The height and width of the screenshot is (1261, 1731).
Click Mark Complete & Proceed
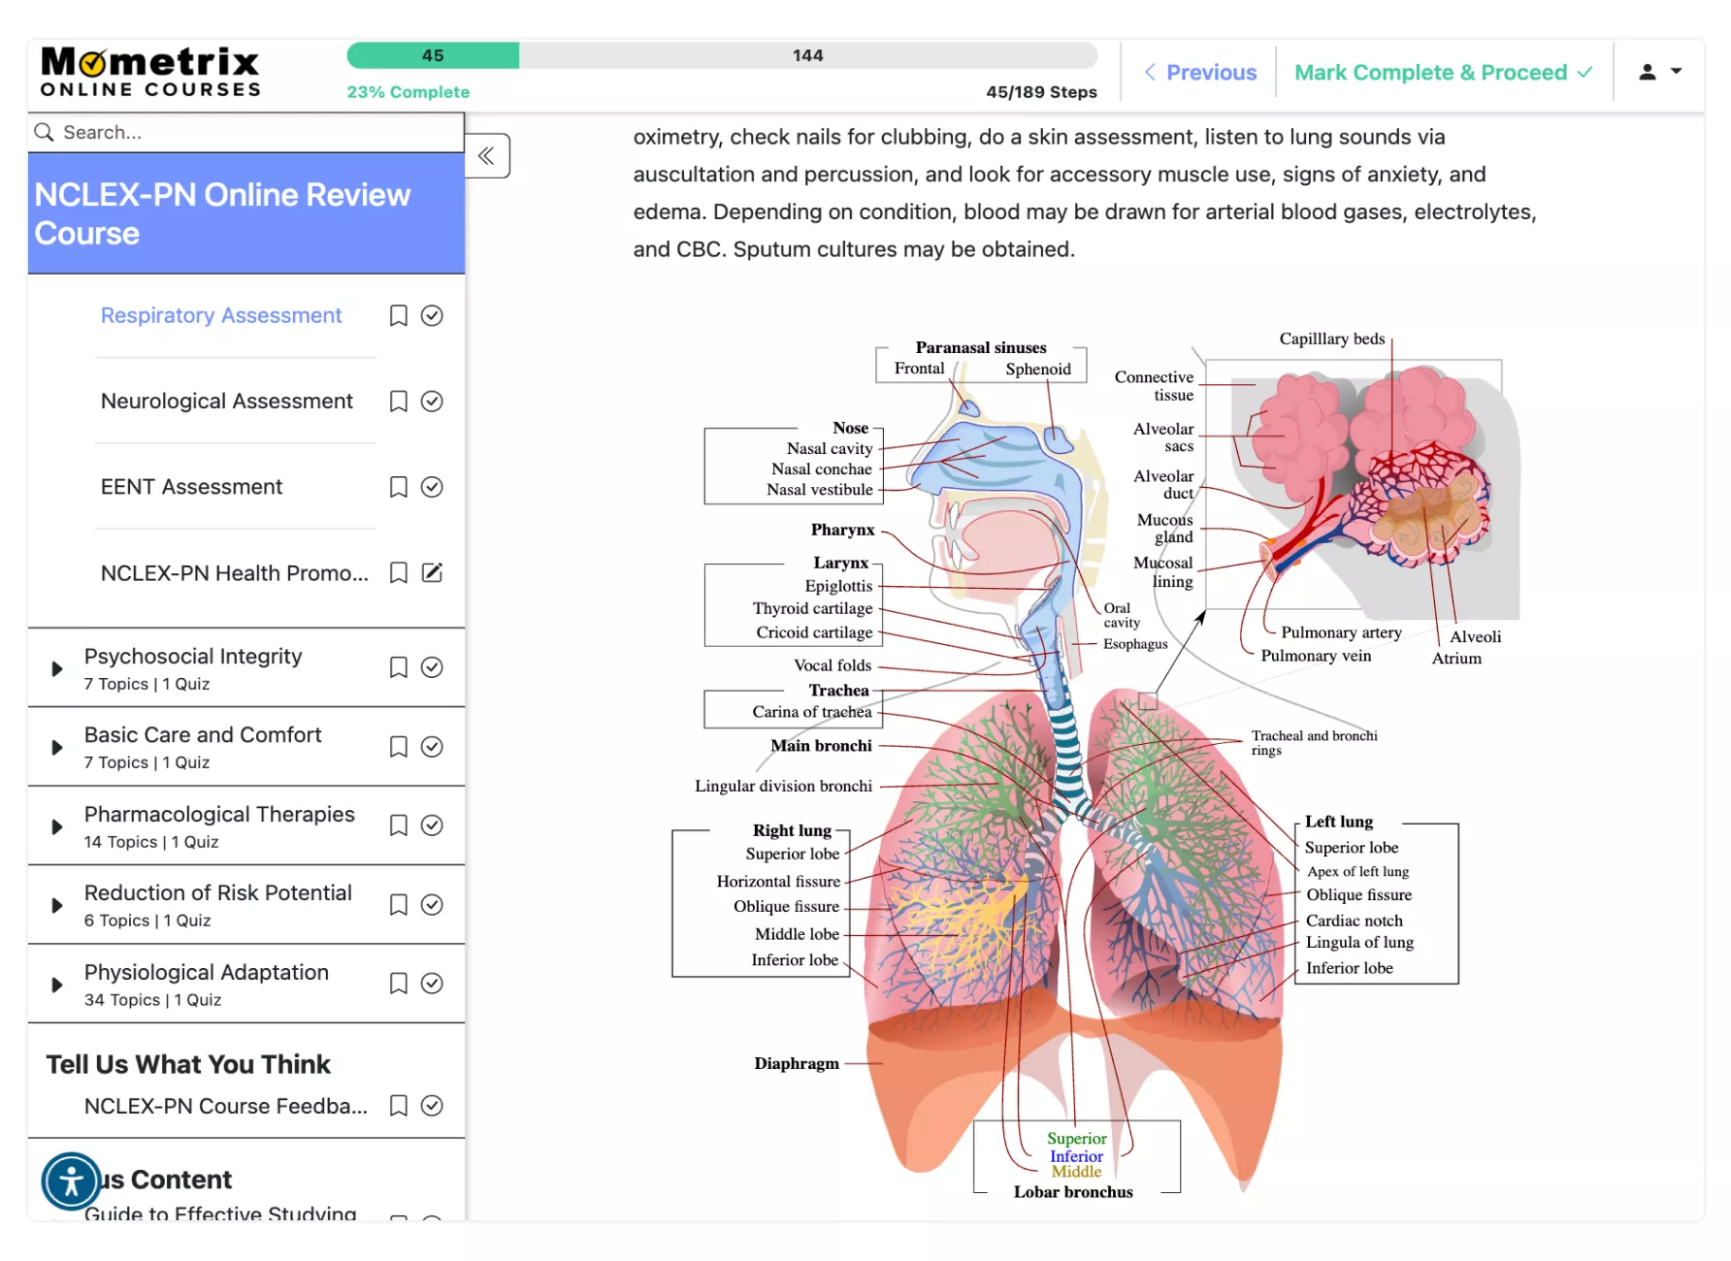(1443, 73)
